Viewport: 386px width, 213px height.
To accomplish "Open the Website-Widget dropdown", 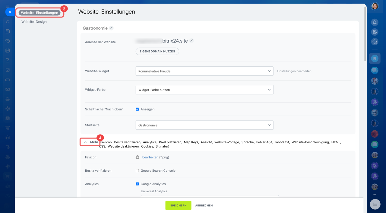I will tap(204, 71).
